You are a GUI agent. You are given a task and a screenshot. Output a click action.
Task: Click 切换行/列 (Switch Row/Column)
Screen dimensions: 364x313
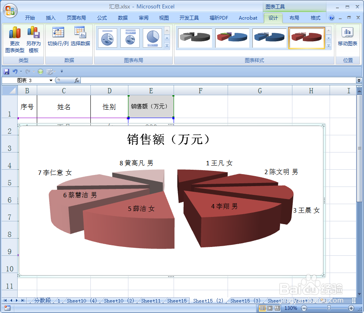point(58,36)
